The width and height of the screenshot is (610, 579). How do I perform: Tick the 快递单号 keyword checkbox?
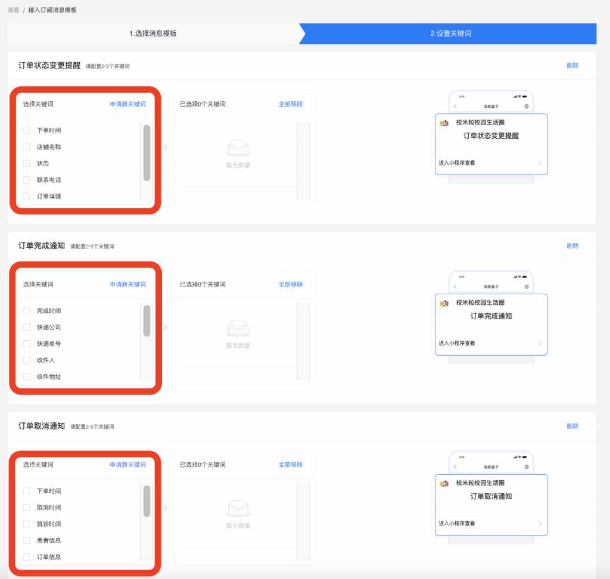click(x=26, y=344)
